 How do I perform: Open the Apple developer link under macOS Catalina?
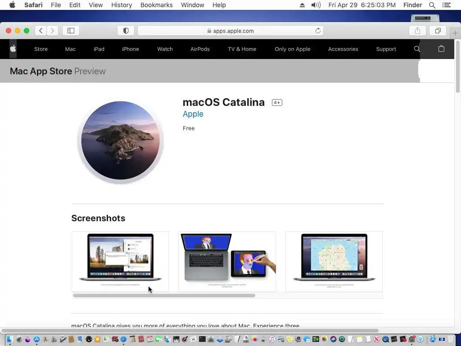click(x=193, y=114)
